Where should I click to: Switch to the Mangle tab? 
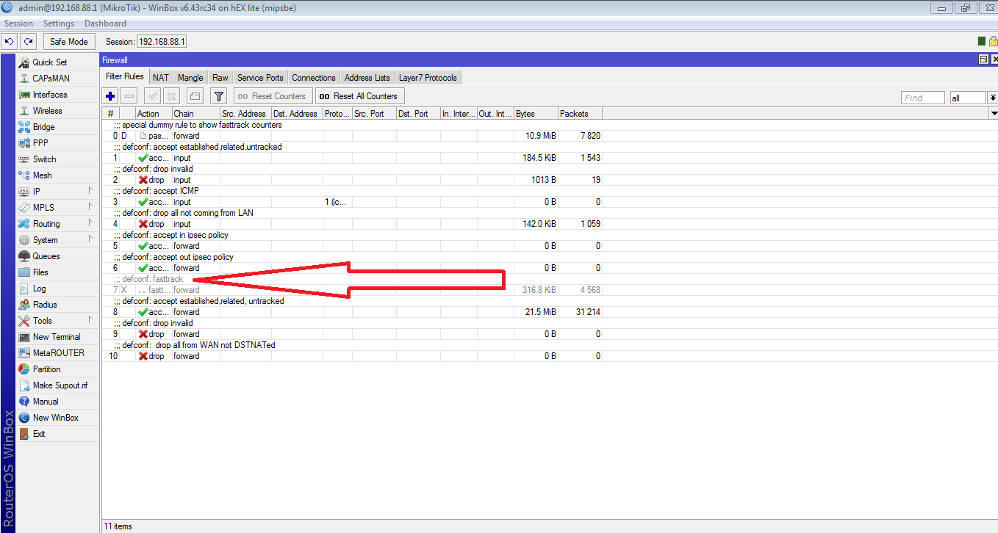(190, 78)
